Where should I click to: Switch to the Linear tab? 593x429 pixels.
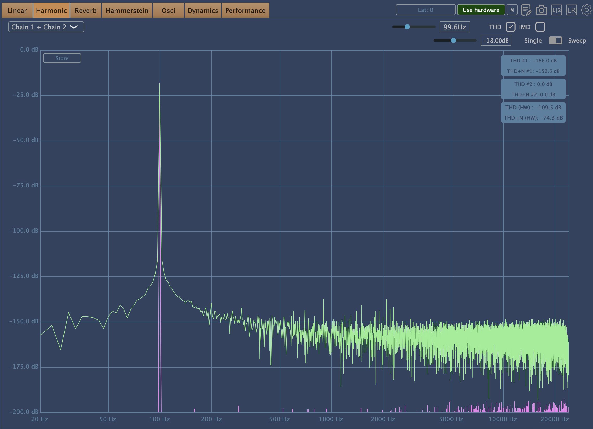pos(17,10)
